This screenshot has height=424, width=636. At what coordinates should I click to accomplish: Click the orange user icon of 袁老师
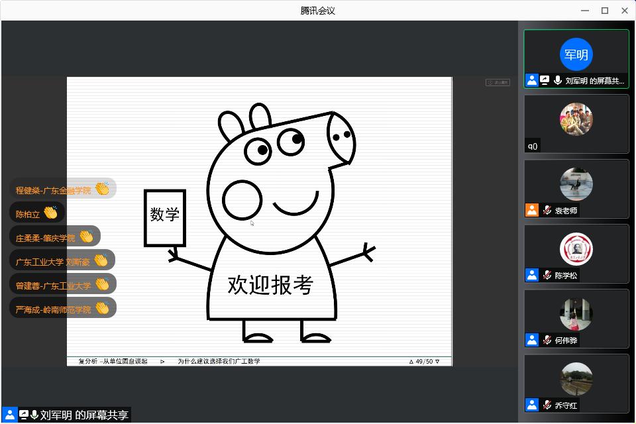532,211
